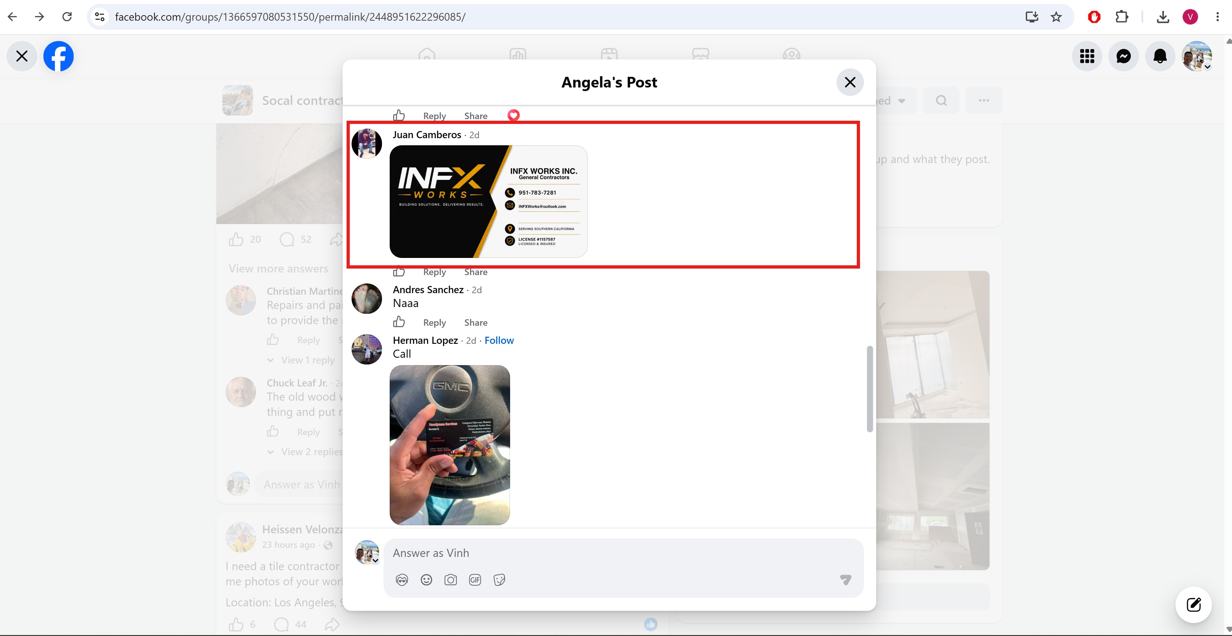Screen dimensions: 1232x636
Task: Click the dialog's comment scrollbar
Action: [x=869, y=389]
